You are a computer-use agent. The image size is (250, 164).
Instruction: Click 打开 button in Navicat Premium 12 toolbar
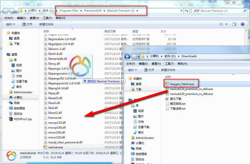pos(27,24)
